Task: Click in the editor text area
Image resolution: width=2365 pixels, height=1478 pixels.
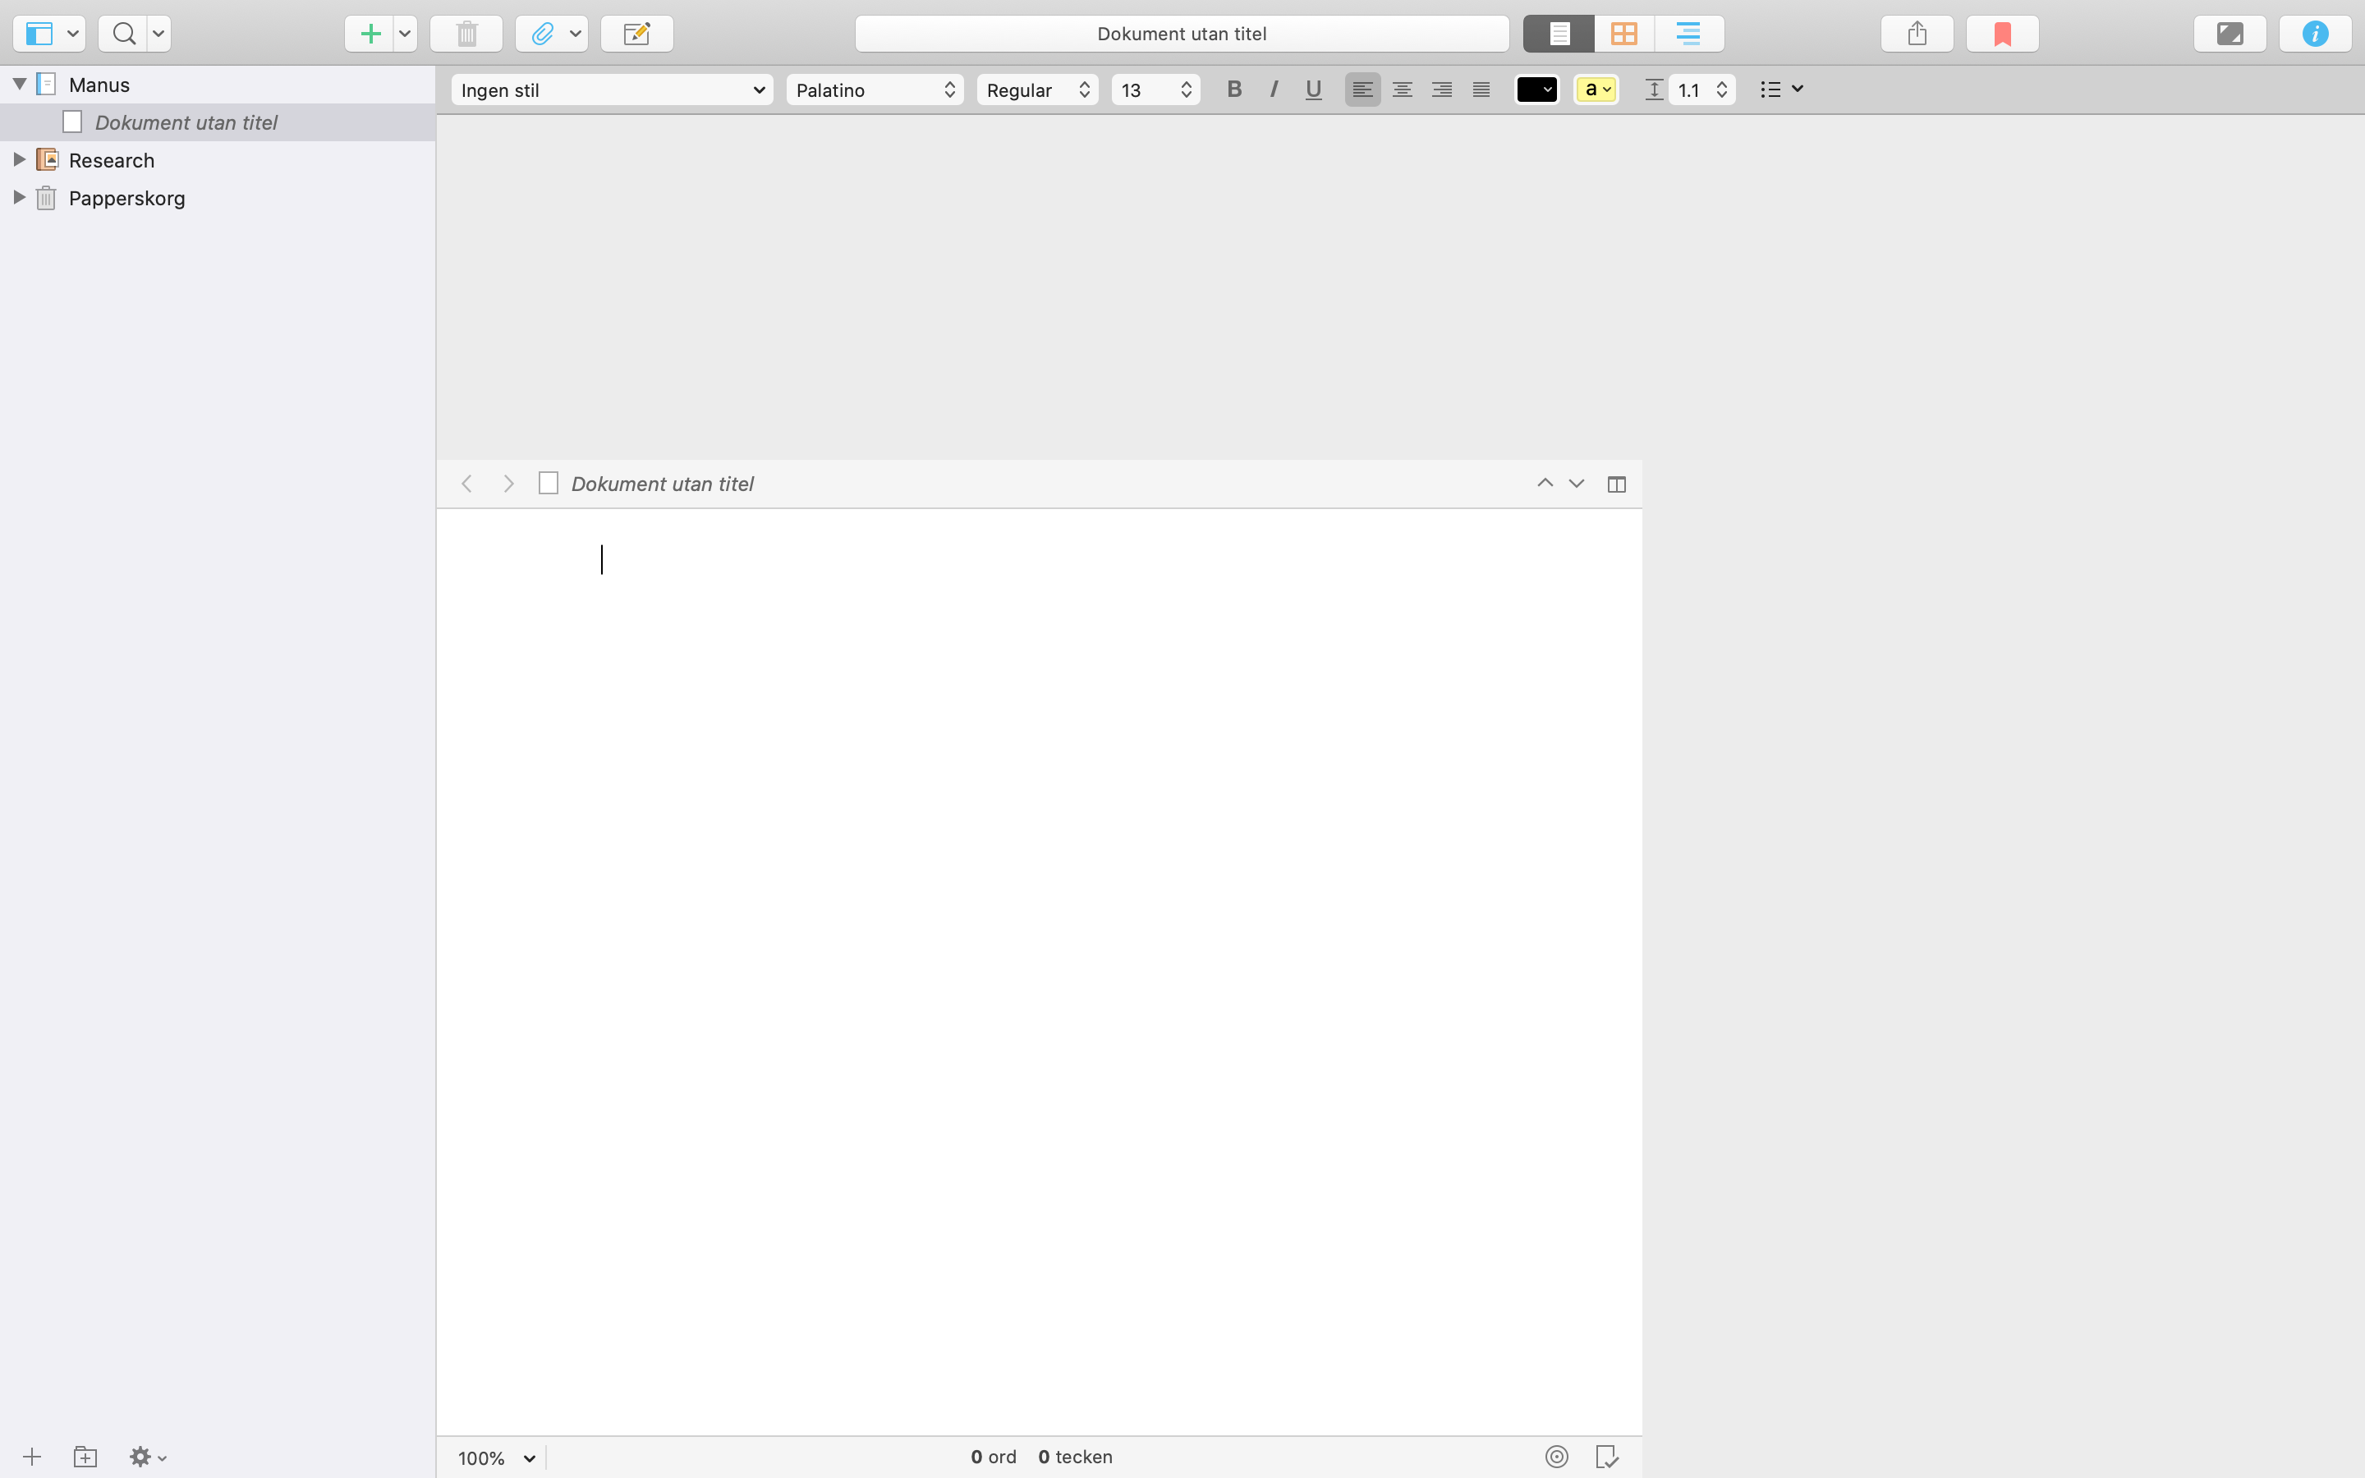Action: coord(1039,971)
